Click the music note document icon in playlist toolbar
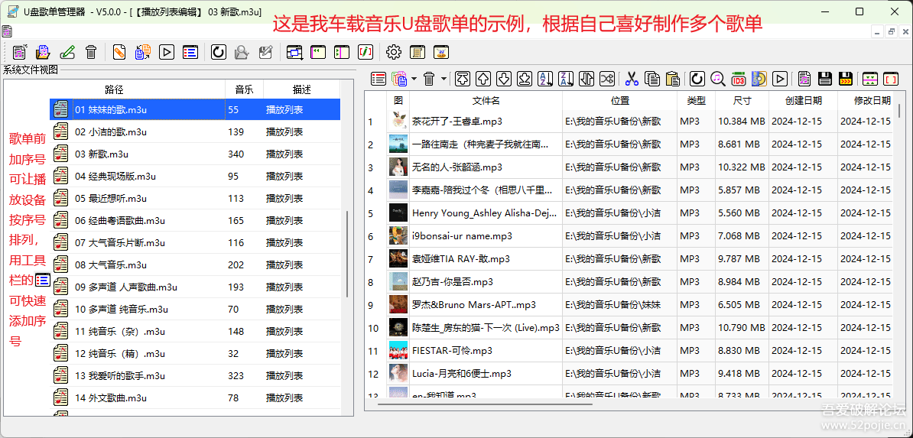 click(x=804, y=78)
